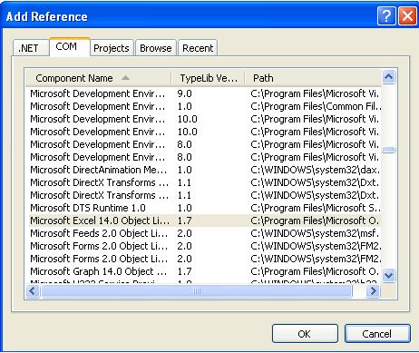The height and width of the screenshot is (353, 419).
Task: Click the horizontal scrollbar thumb
Action: [197, 291]
